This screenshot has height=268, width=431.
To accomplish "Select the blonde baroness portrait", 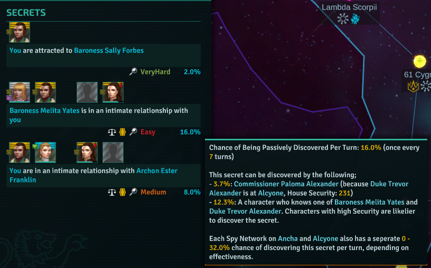I will 20,92.
